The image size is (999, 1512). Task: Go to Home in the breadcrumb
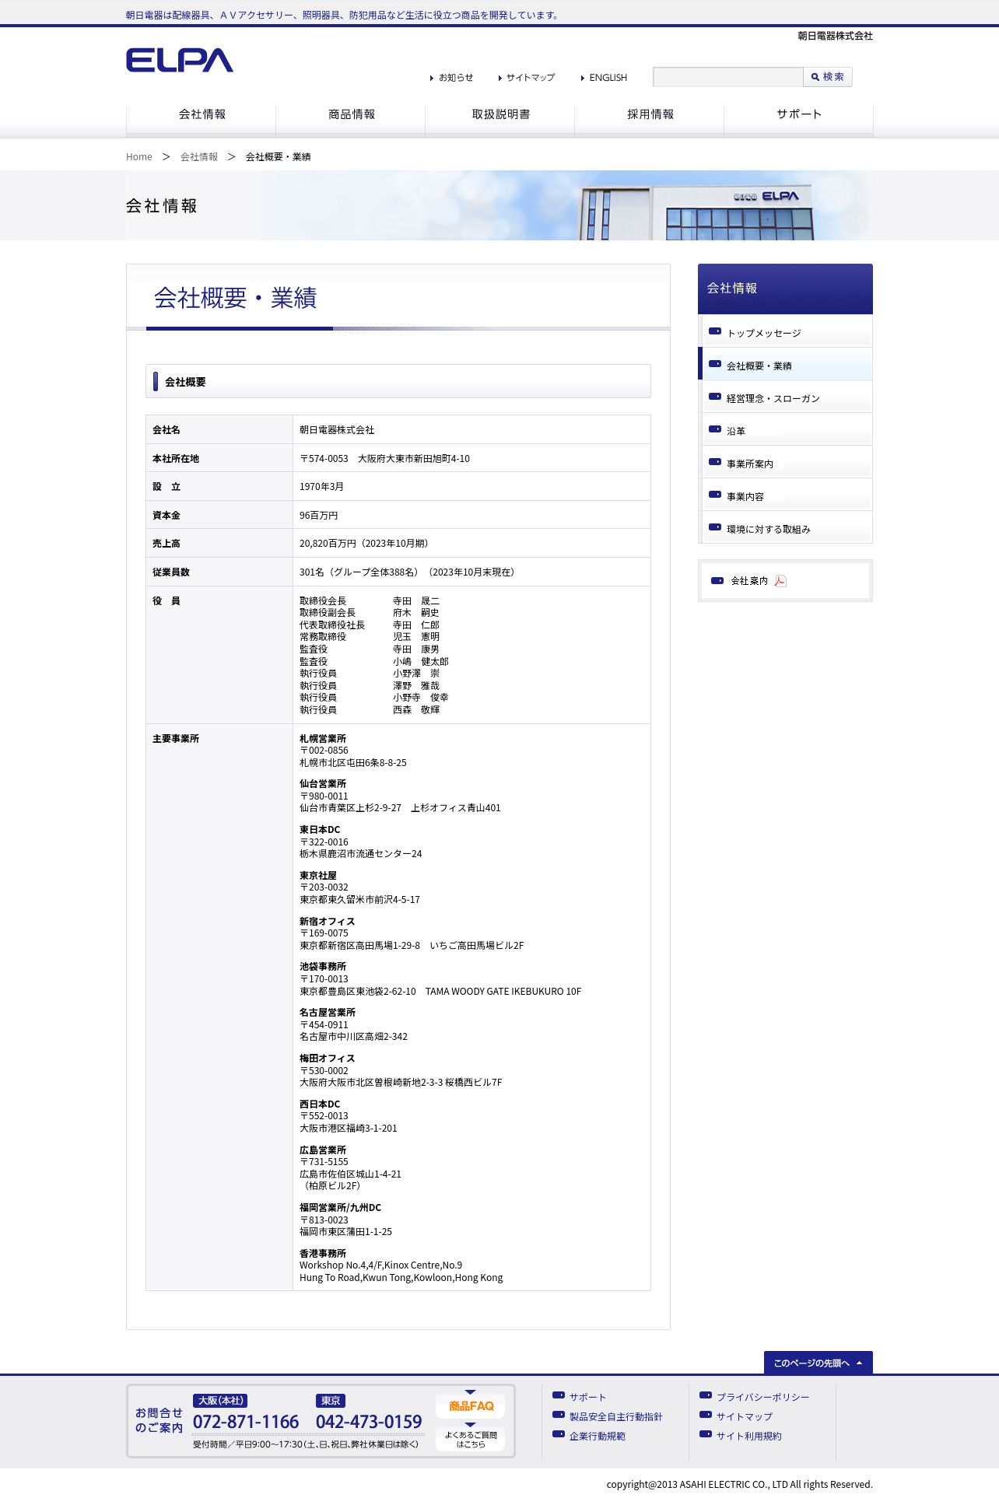139,157
